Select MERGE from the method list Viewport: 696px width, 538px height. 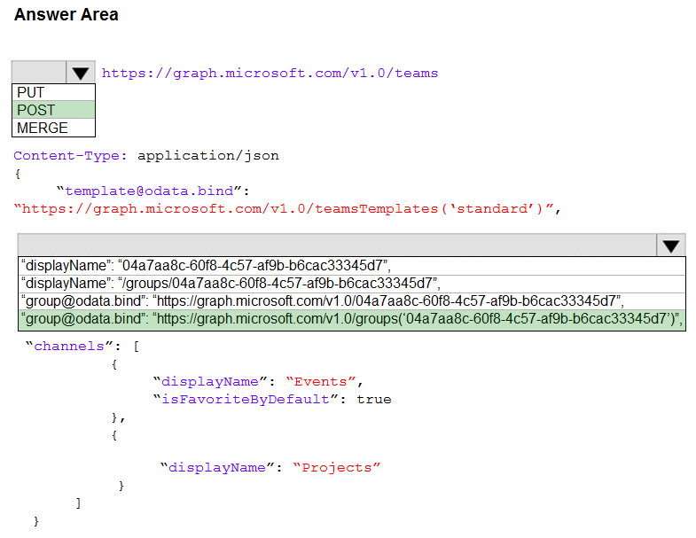click(x=53, y=128)
